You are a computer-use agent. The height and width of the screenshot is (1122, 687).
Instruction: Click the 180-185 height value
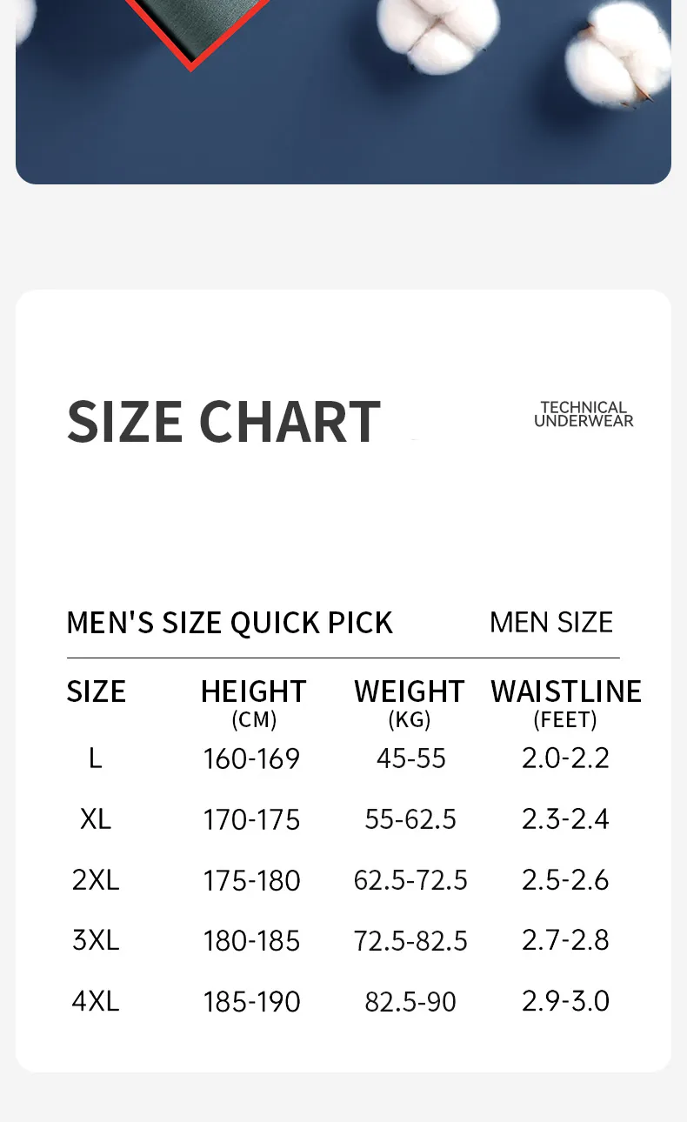pyautogui.click(x=251, y=941)
